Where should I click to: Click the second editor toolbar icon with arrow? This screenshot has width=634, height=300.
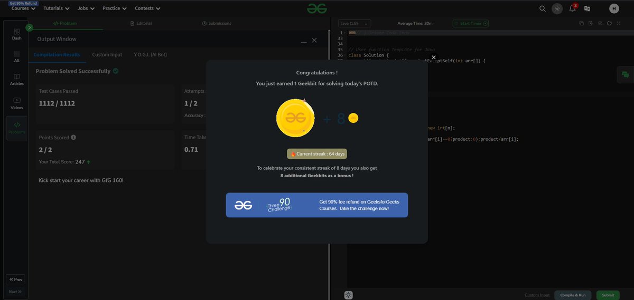tap(591, 23)
